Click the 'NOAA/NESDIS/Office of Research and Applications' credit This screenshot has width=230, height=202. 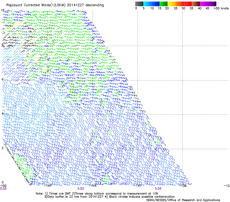[183, 200]
